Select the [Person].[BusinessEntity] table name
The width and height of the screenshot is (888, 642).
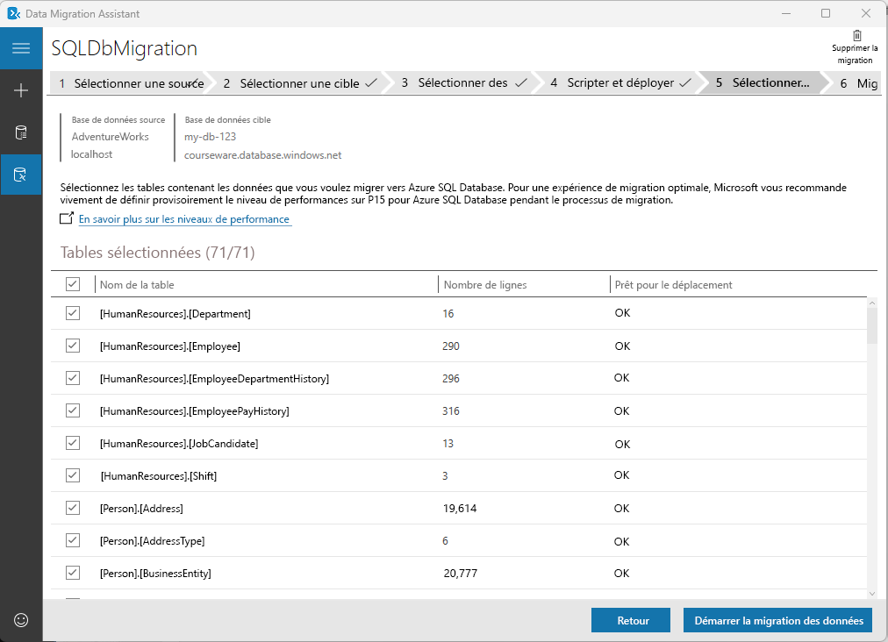click(x=155, y=574)
